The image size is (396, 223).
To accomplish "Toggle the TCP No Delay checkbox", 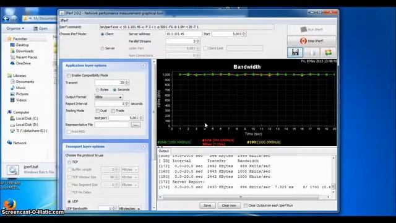I will click(69, 193).
